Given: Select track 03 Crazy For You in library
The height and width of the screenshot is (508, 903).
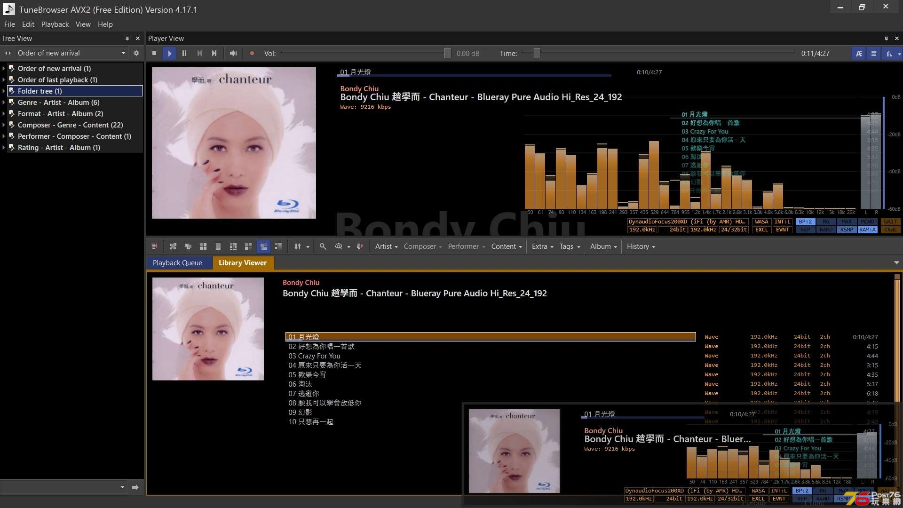Looking at the screenshot, I should tap(314, 356).
